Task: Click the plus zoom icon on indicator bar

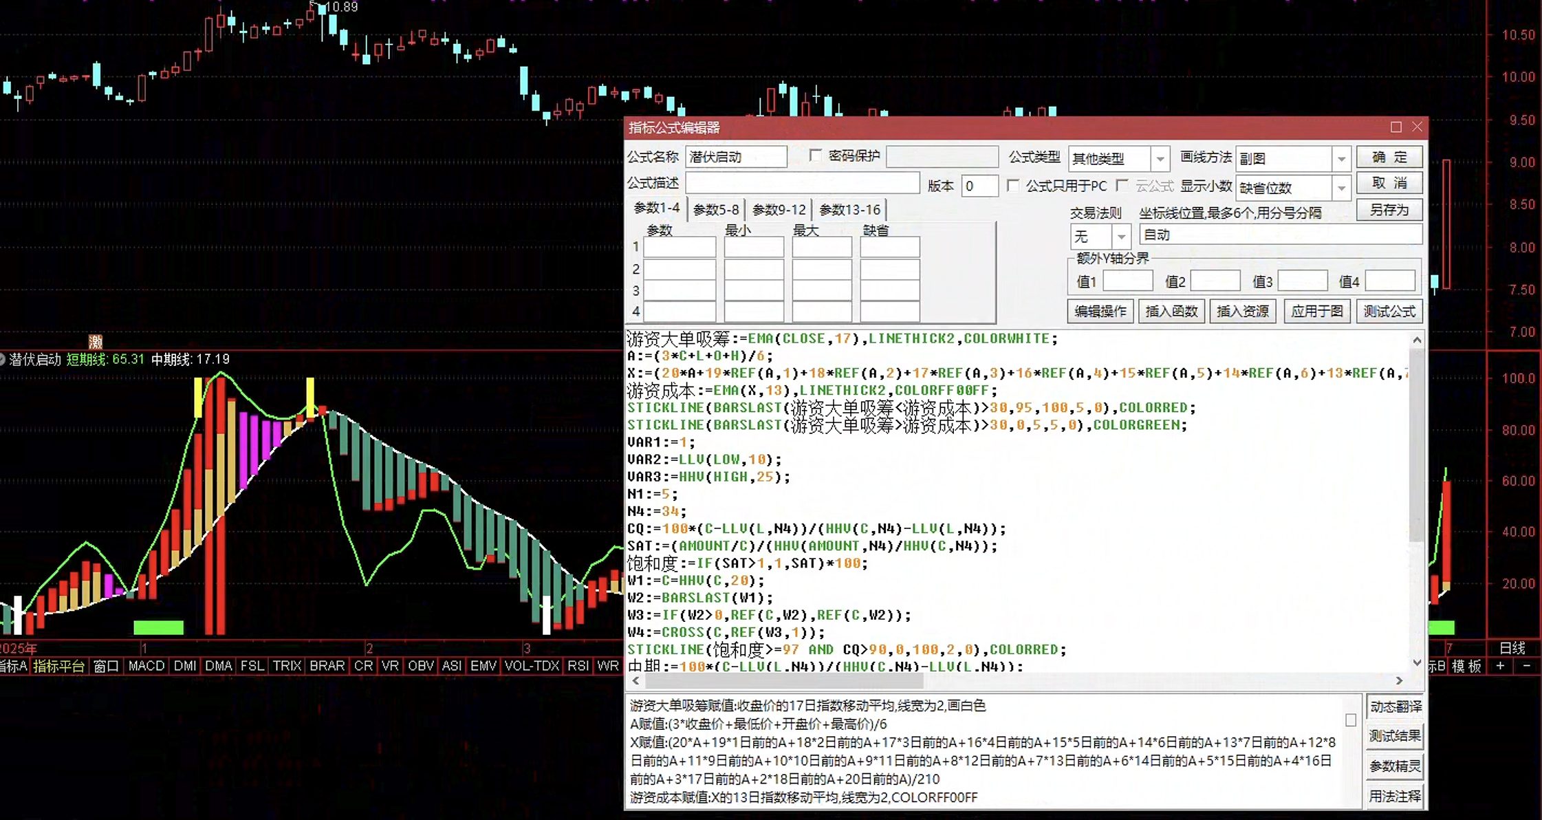Action: tap(1500, 666)
